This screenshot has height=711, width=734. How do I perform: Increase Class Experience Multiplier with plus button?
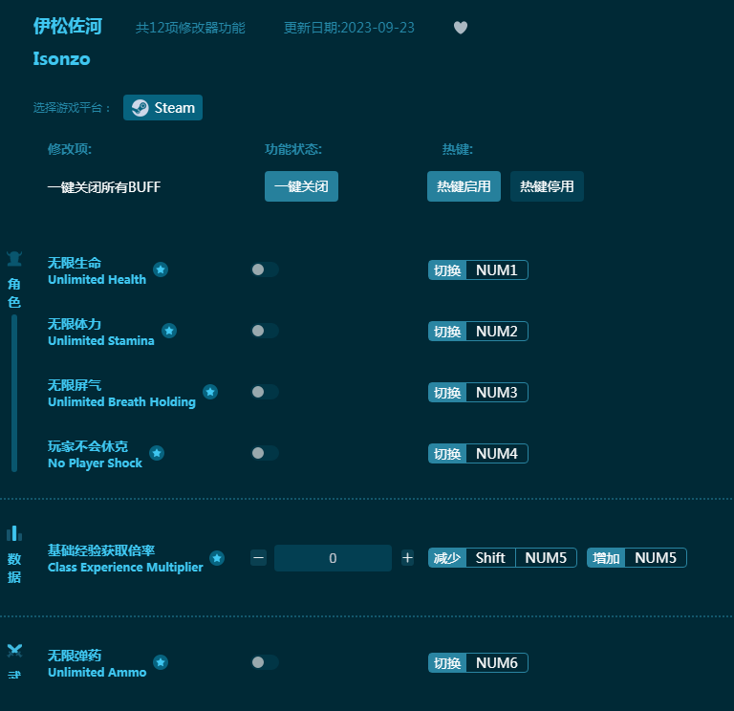(x=407, y=558)
